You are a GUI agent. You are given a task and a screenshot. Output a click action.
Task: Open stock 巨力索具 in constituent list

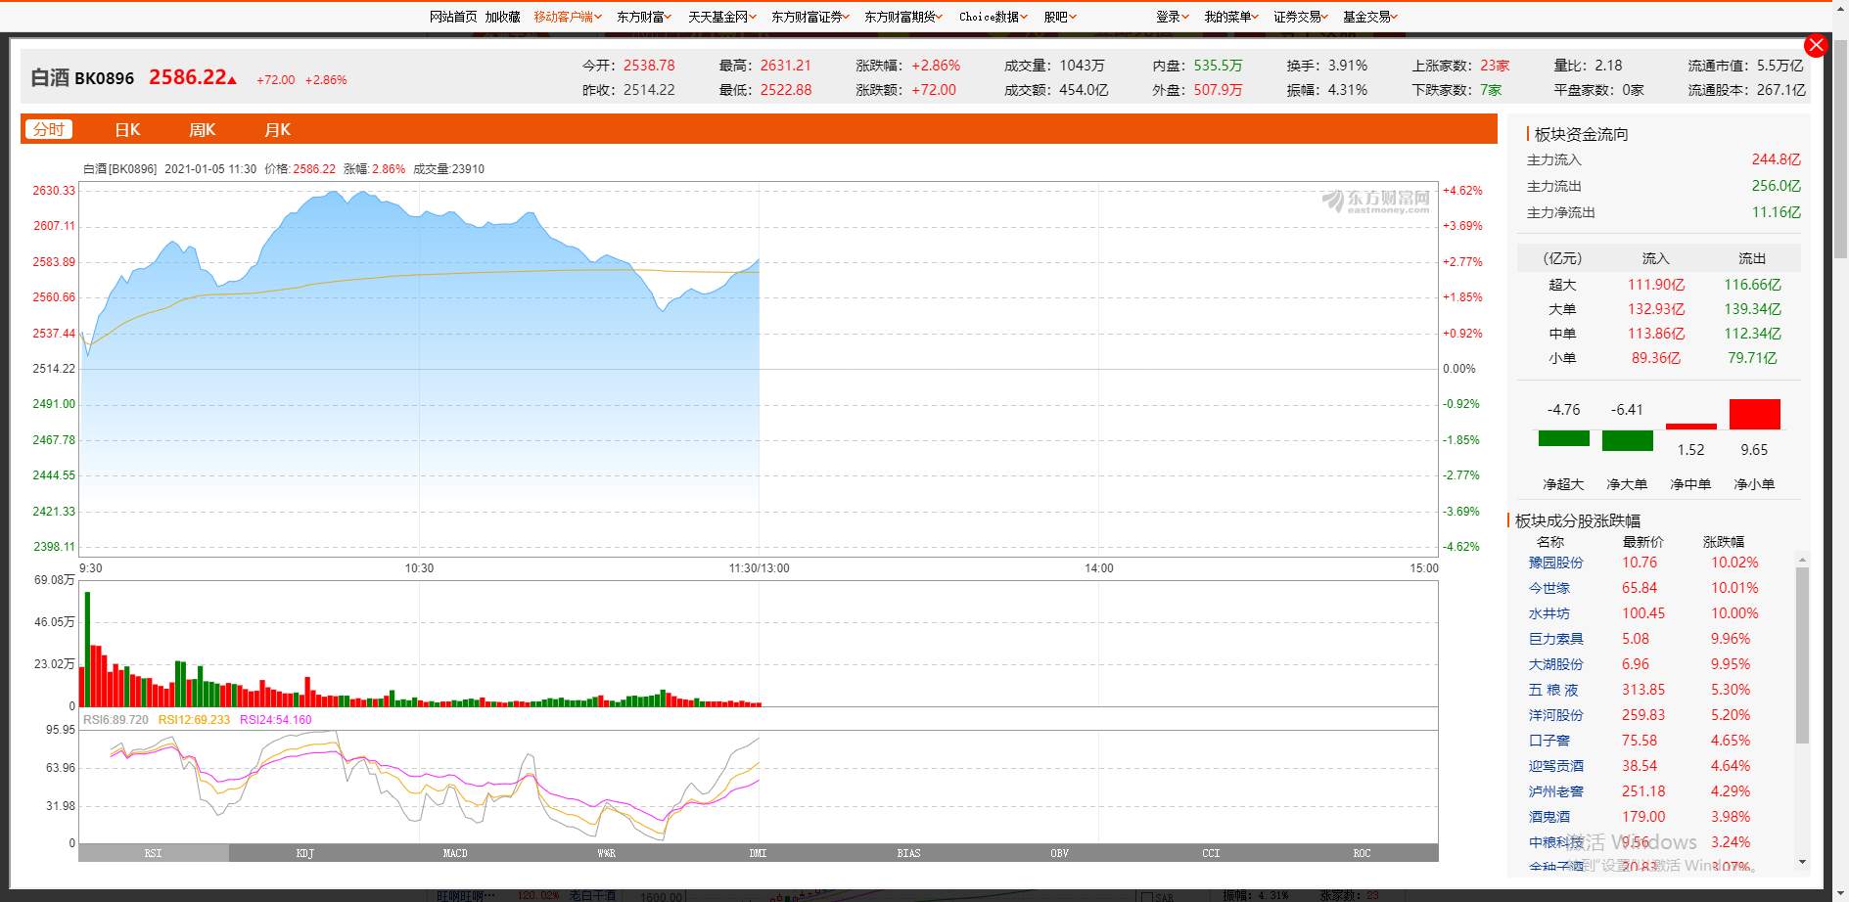(1555, 639)
